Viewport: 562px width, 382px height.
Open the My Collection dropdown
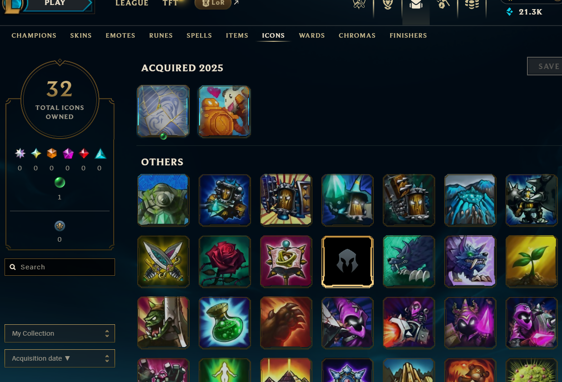(60, 333)
